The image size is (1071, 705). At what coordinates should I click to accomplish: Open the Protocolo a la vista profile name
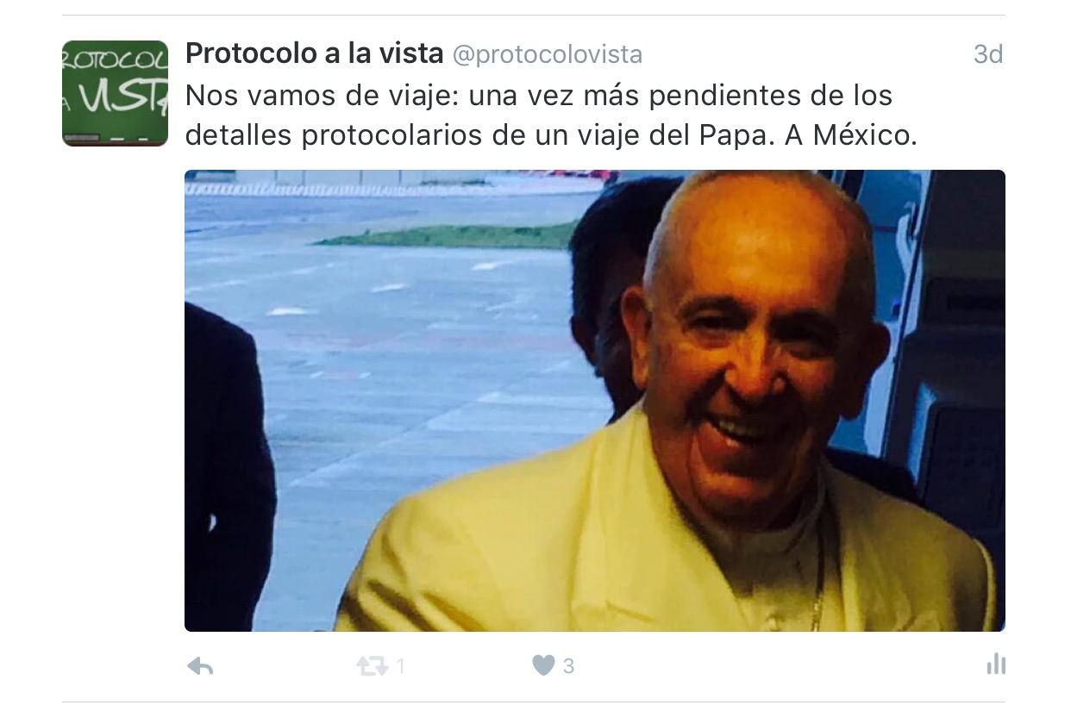314,54
